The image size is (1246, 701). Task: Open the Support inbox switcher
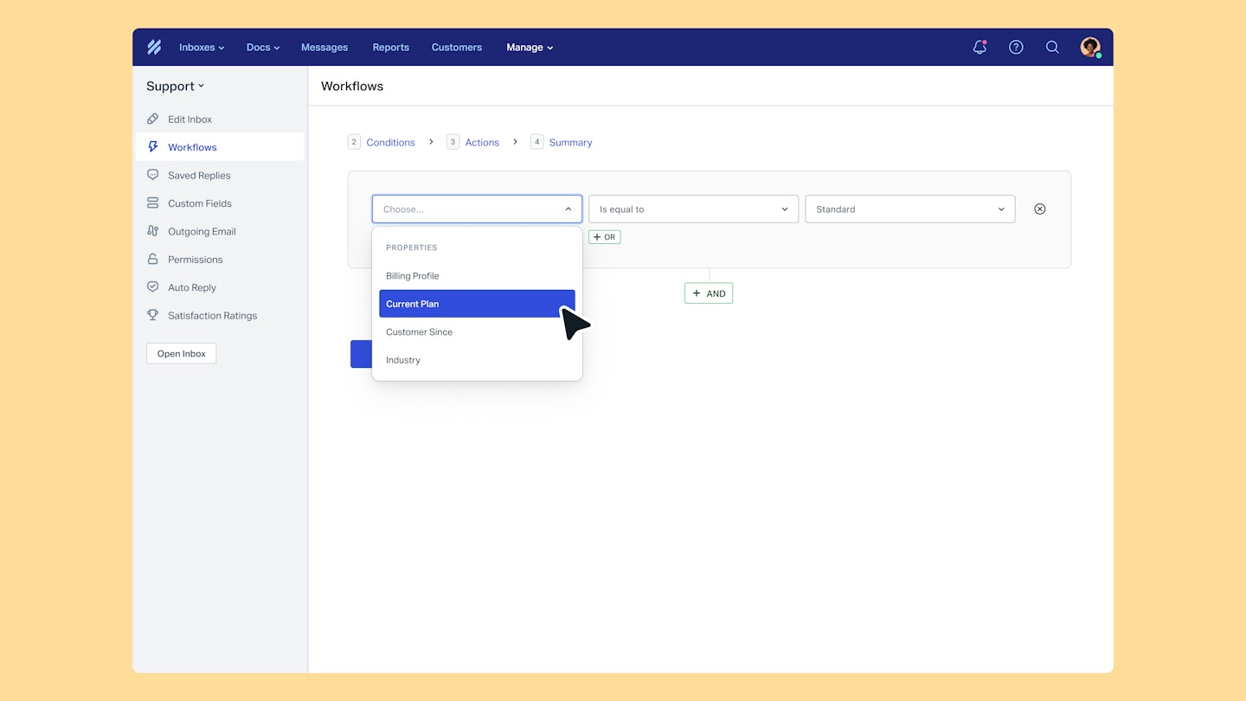point(176,86)
